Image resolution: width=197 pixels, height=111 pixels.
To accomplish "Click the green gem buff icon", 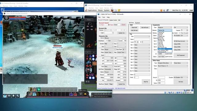I will 38,89.
